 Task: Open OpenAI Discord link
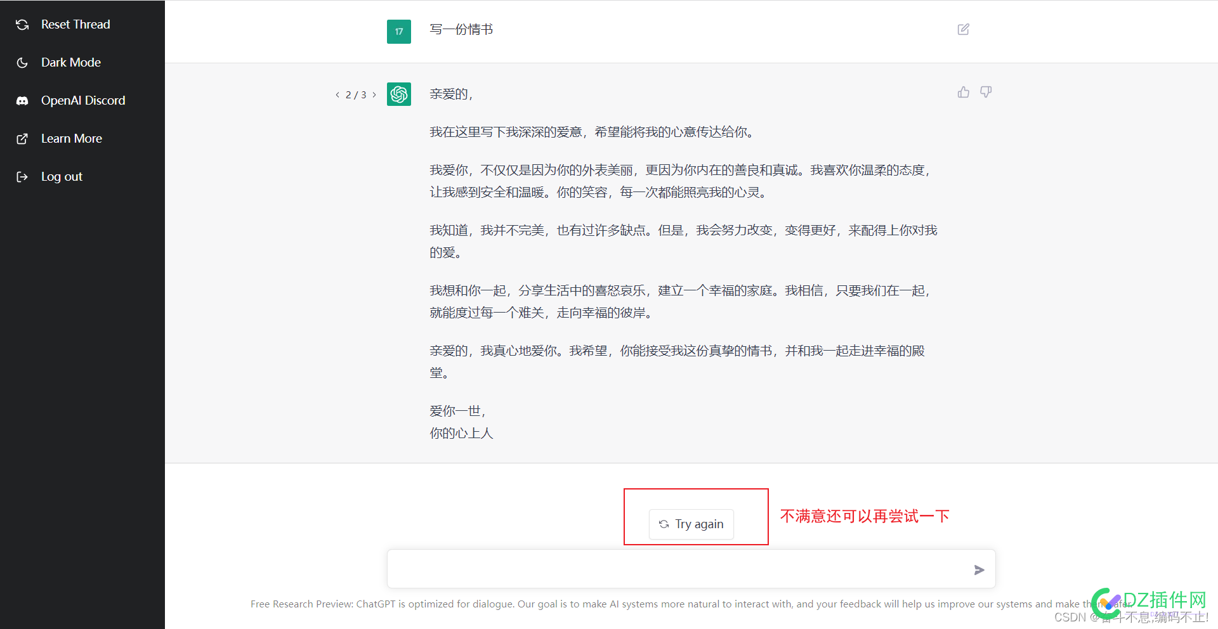82,101
